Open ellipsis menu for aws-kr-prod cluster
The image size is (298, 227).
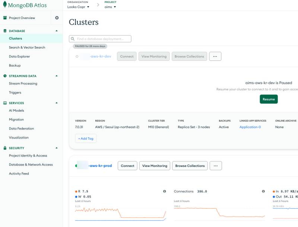(216, 166)
